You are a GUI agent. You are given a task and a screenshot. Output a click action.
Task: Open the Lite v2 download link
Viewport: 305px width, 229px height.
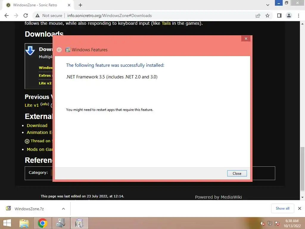(x=45, y=83)
